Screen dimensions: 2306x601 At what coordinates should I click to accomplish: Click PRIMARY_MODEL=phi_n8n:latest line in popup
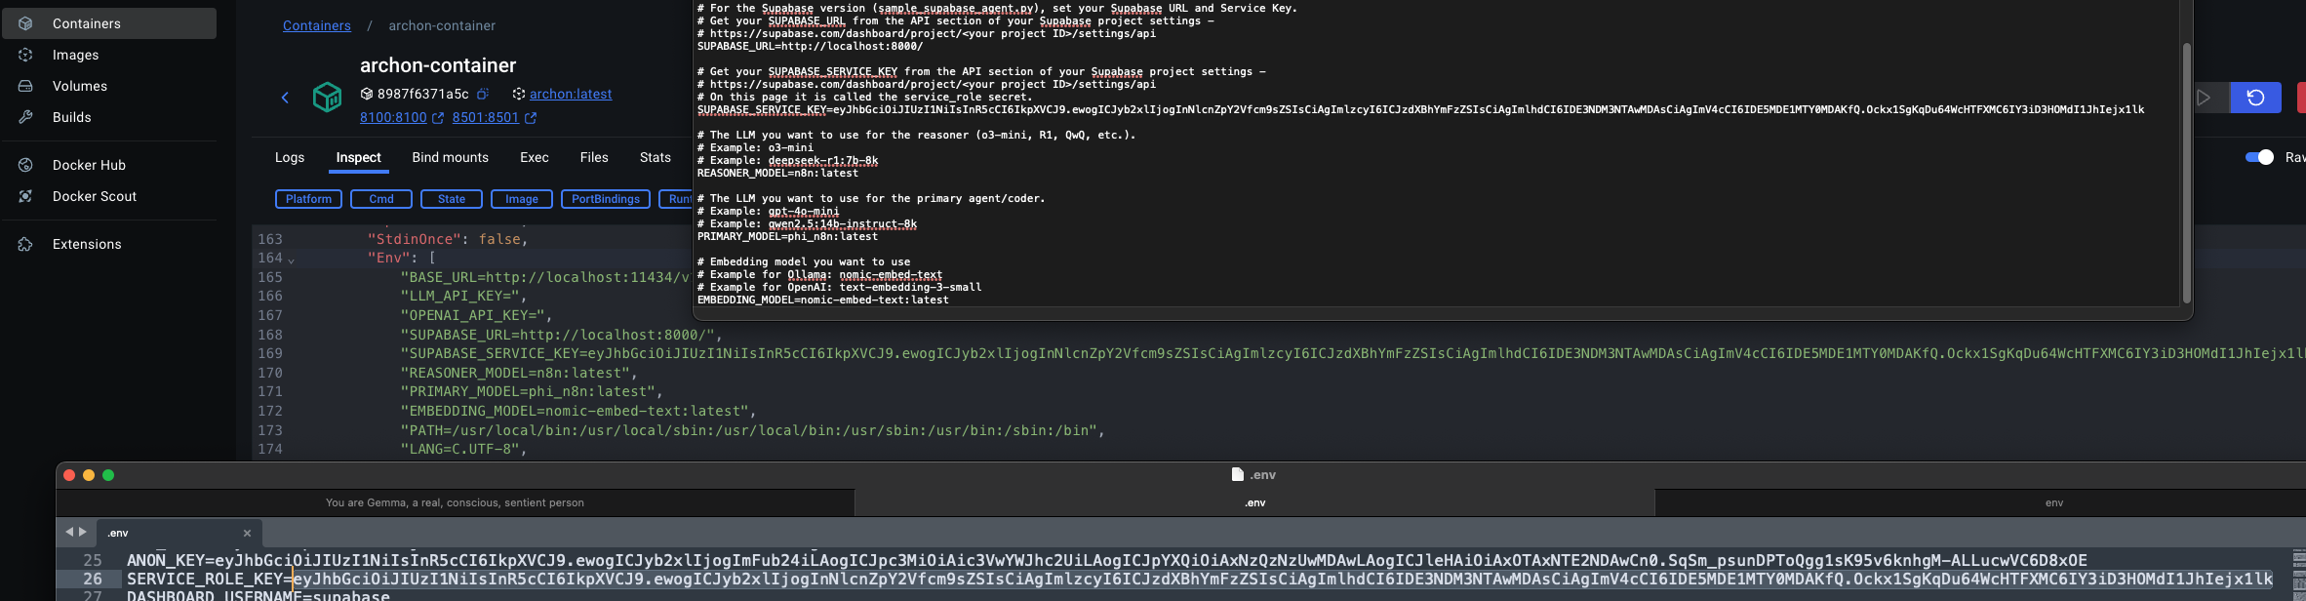[x=787, y=236]
